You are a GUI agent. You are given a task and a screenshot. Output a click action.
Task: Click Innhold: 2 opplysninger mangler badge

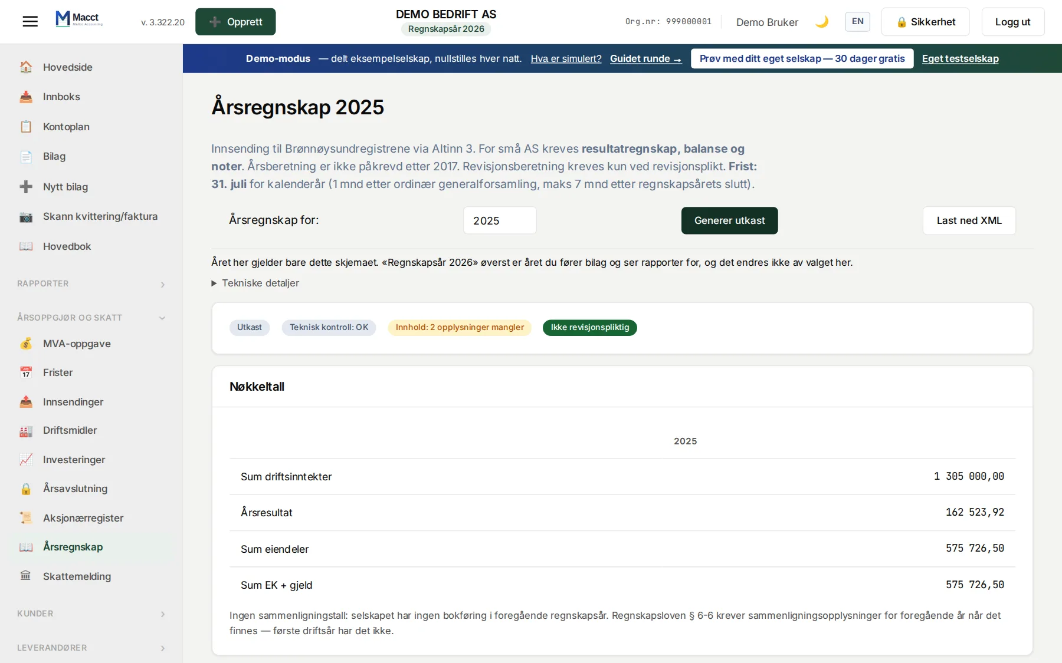(x=460, y=328)
